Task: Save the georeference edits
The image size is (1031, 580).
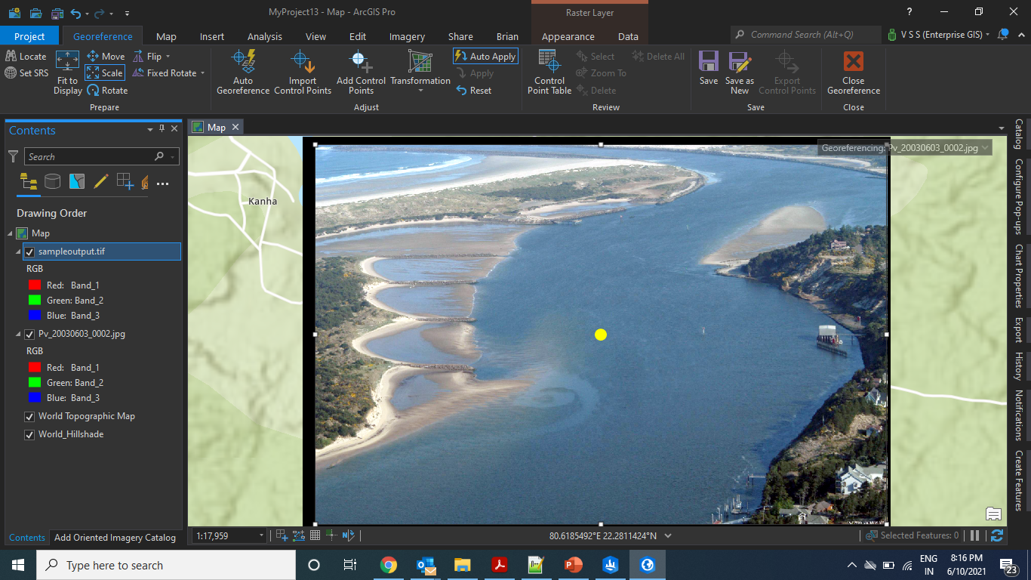Action: click(708, 72)
